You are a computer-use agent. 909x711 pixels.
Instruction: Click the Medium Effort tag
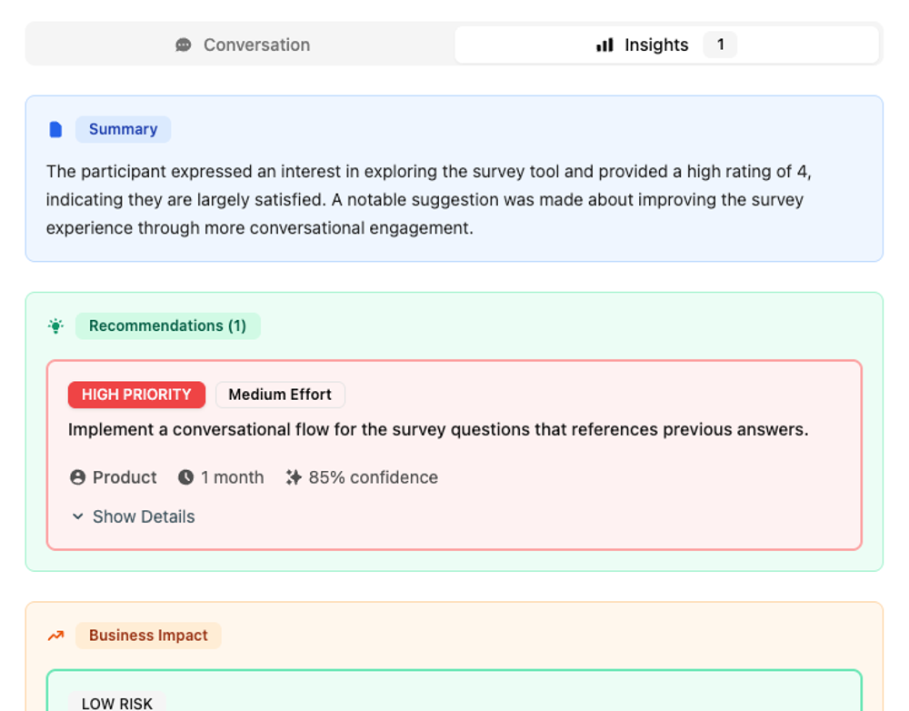click(280, 395)
